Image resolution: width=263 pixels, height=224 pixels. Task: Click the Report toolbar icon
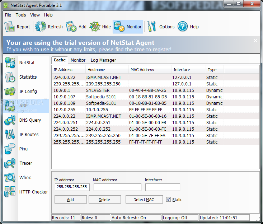click(x=9, y=27)
